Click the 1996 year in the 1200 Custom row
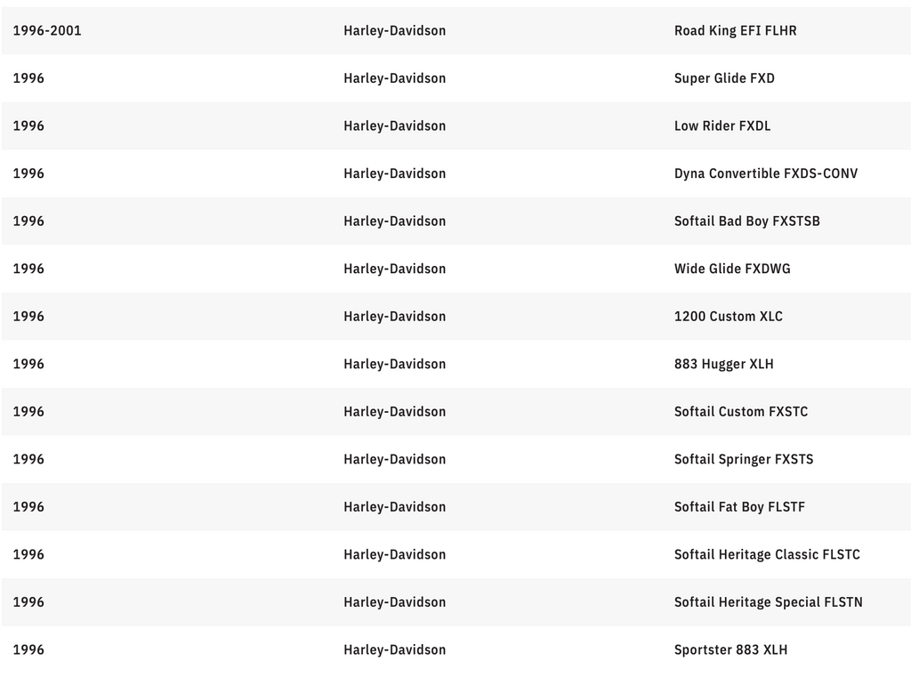 (28, 316)
